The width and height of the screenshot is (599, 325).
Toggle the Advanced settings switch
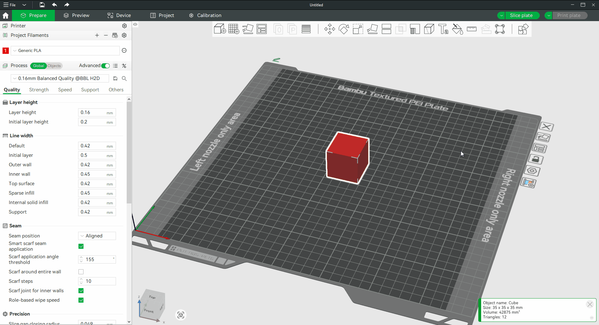click(x=106, y=66)
